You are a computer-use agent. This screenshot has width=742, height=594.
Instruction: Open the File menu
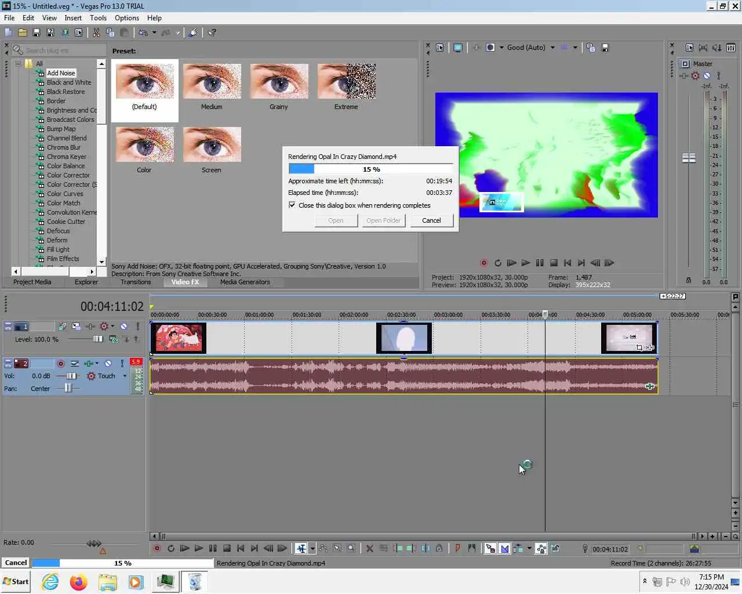coord(9,18)
